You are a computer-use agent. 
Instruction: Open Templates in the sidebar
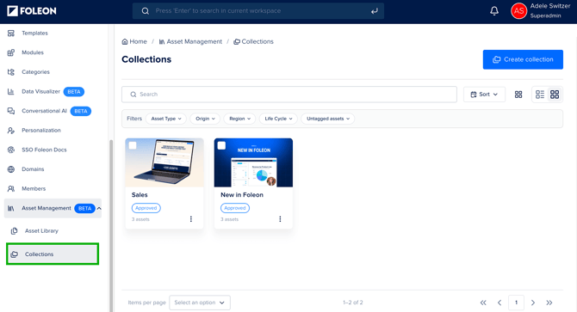coord(34,33)
